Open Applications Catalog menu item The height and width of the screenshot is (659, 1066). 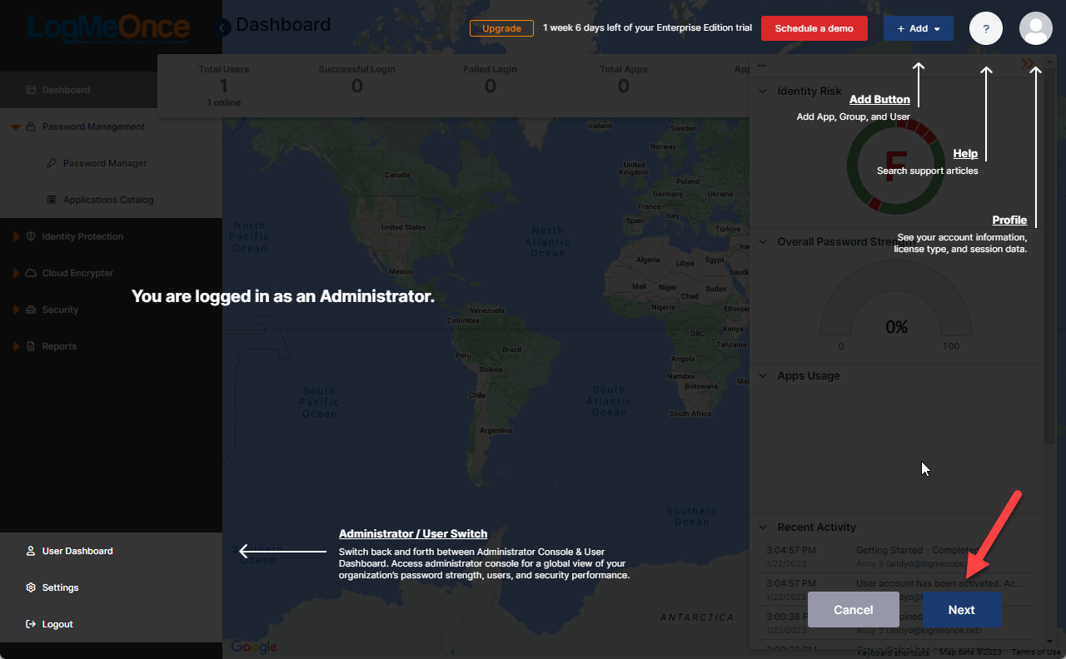pyautogui.click(x=111, y=200)
